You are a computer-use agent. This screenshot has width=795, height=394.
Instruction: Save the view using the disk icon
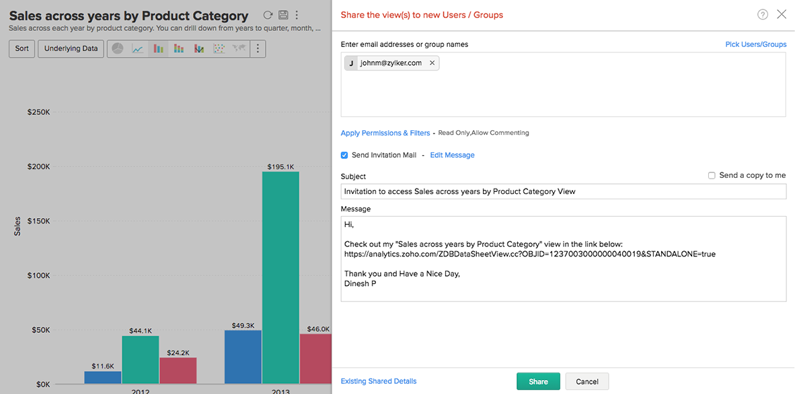pos(283,15)
